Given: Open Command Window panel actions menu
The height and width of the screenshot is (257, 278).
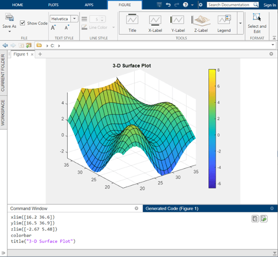Looking at the screenshot, I should coord(136,208).
